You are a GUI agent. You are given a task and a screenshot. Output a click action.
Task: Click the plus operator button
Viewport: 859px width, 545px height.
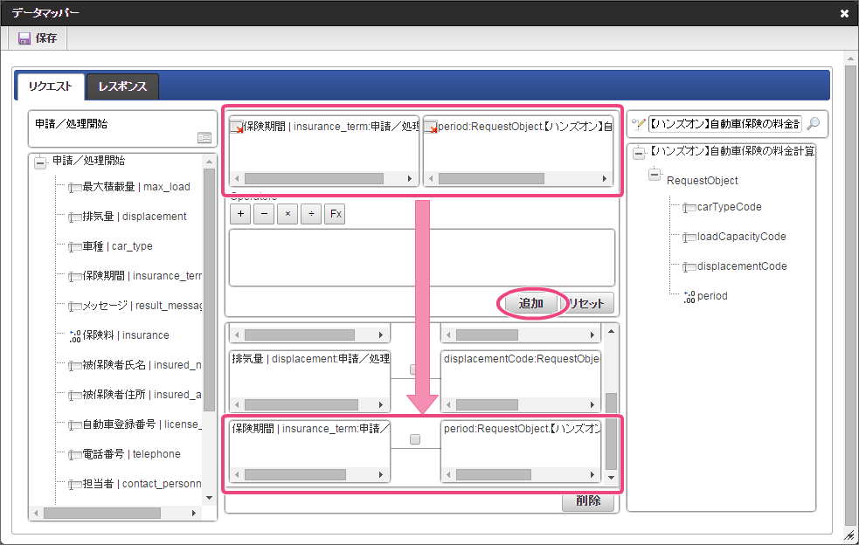[x=240, y=214]
